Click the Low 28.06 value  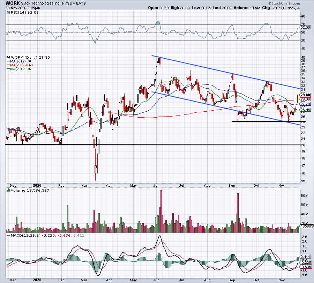(201, 8)
